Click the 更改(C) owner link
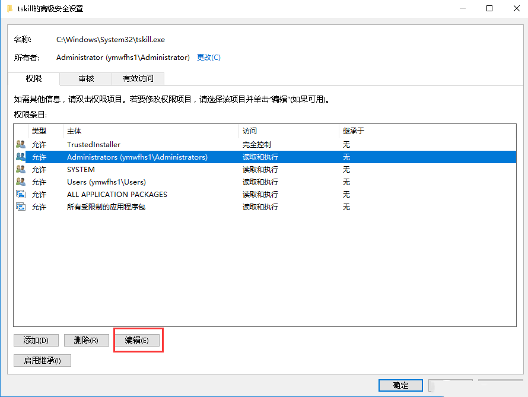This screenshot has height=397, width=528. [209, 57]
